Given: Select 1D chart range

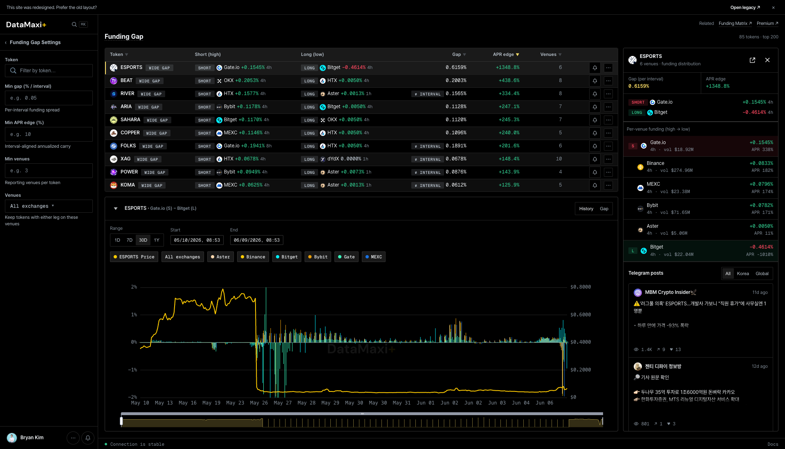Looking at the screenshot, I should tap(117, 240).
